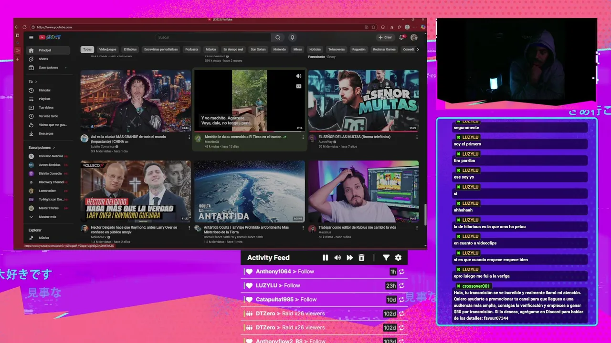The image size is (611, 343).
Task: Open the YouTube account avatar menu
Action: click(414, 37)
